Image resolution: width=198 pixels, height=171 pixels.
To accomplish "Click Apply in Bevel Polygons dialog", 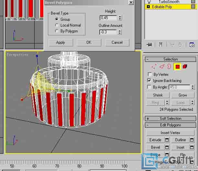I will point(61,42).
